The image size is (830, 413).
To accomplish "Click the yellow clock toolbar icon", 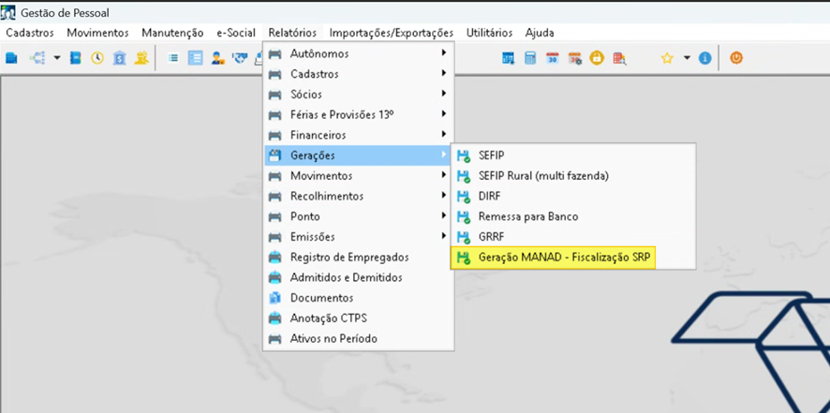I will tap(97, 58).
